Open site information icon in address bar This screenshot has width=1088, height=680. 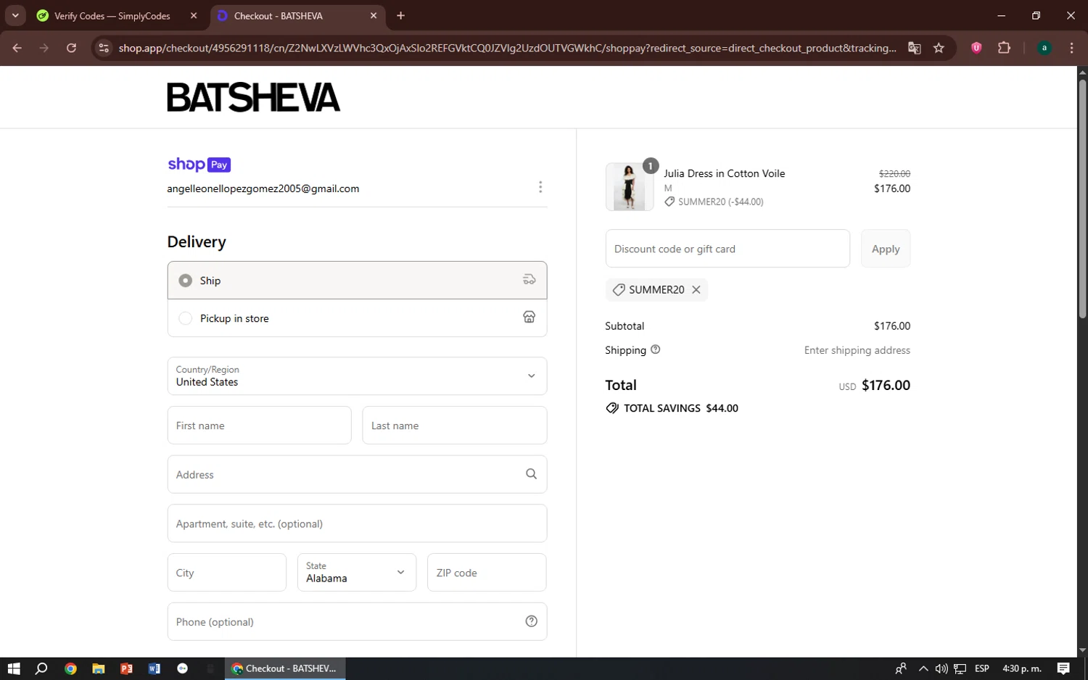coord(104,48)
